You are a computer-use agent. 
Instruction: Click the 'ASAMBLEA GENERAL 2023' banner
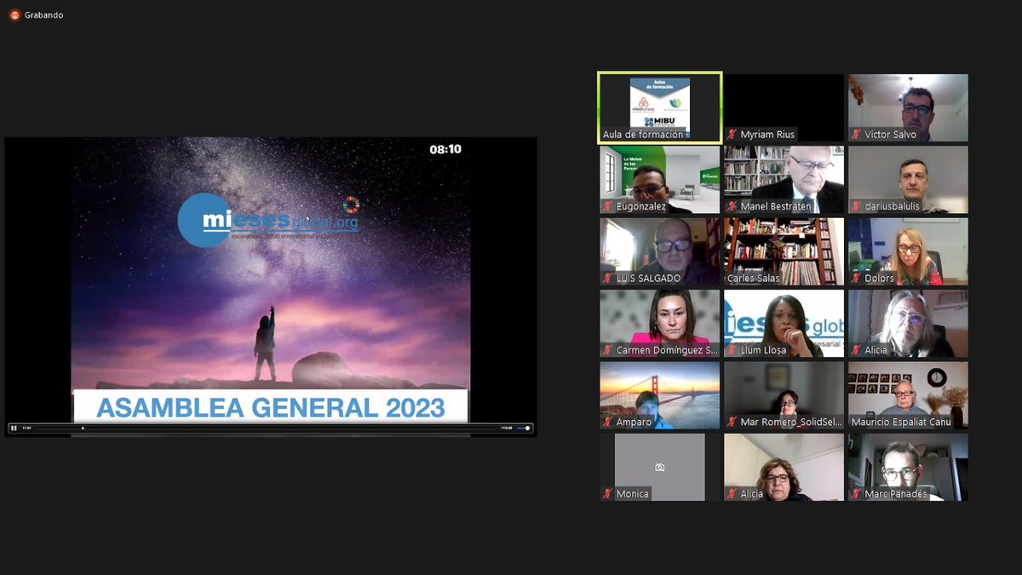click(271, 407)
